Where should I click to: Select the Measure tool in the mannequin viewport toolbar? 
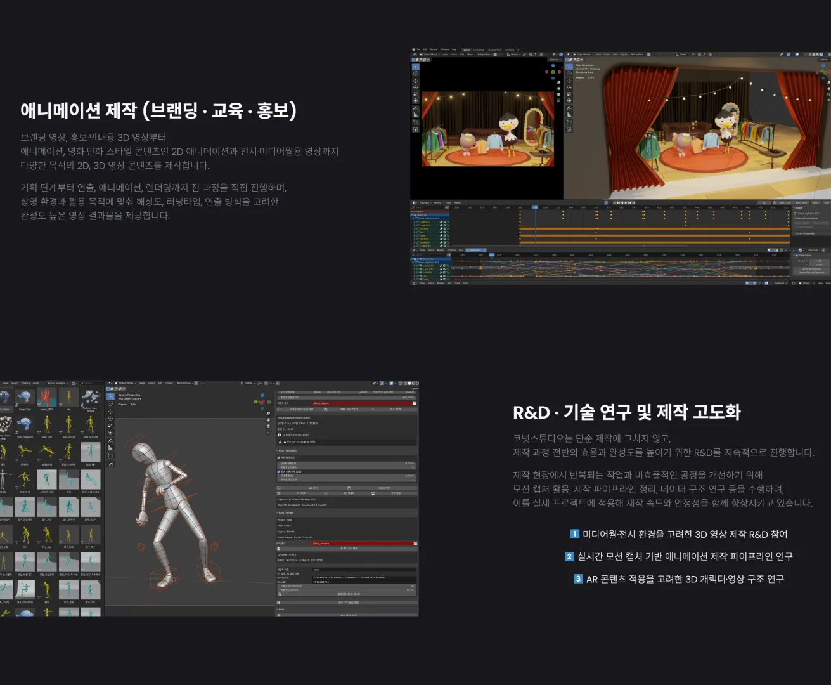tap(110, 448)
